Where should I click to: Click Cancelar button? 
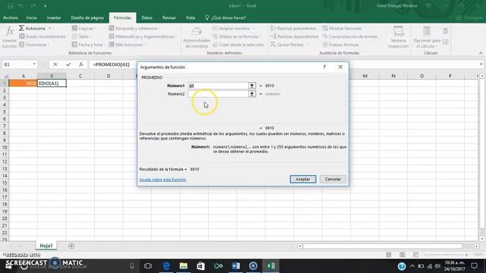pos(333,179)
